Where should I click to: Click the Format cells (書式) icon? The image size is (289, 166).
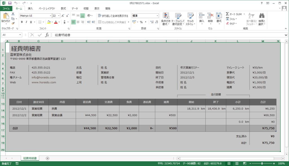click(219, 16)
